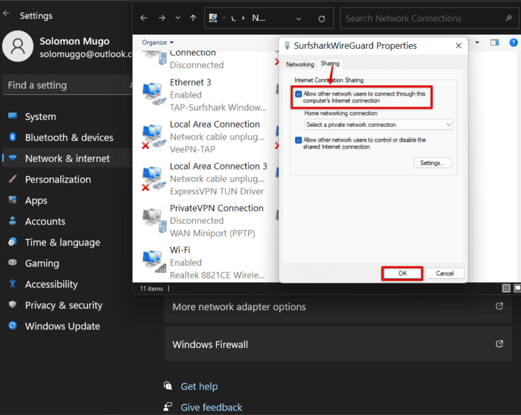Open the recent locations chevron in Explorer
The height and width of the screenshot is (415, 521).
[x=178, y=18]
